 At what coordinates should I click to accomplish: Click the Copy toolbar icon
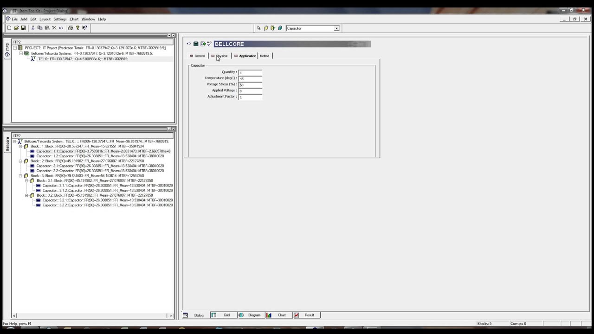click(x=39, y=28)
